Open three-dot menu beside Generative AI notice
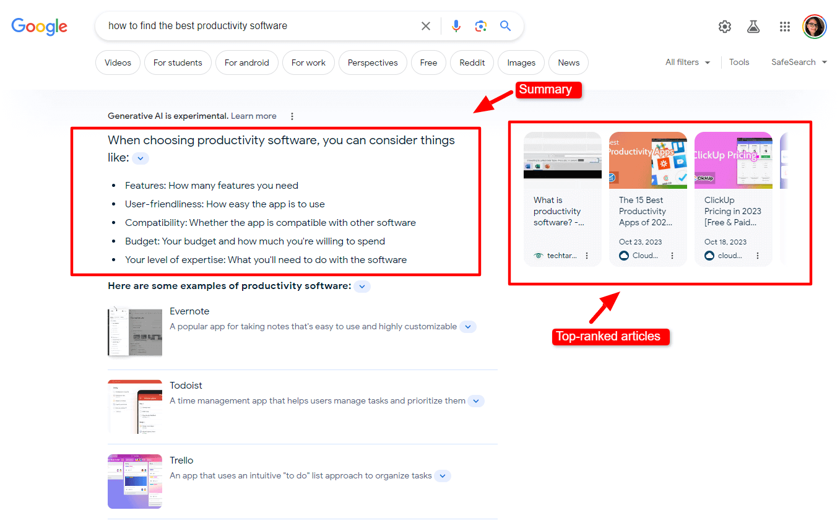The width and height of the screenshot is (840, 523). [292, 116]
